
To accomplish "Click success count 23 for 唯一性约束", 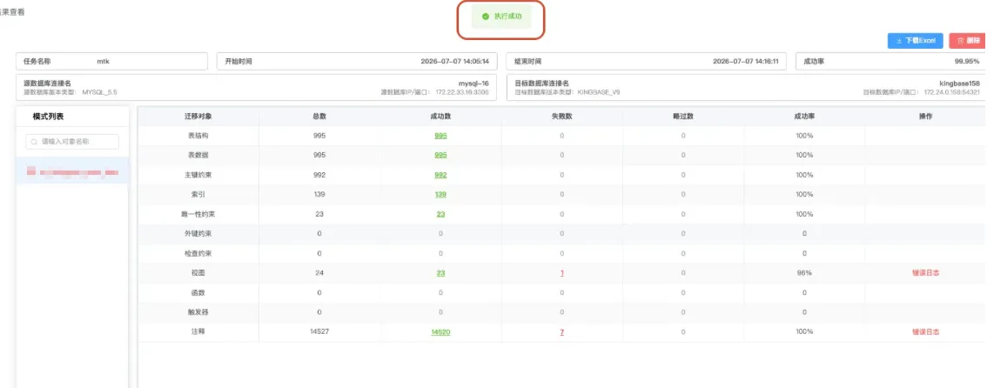I will click(x=440, y=215).
